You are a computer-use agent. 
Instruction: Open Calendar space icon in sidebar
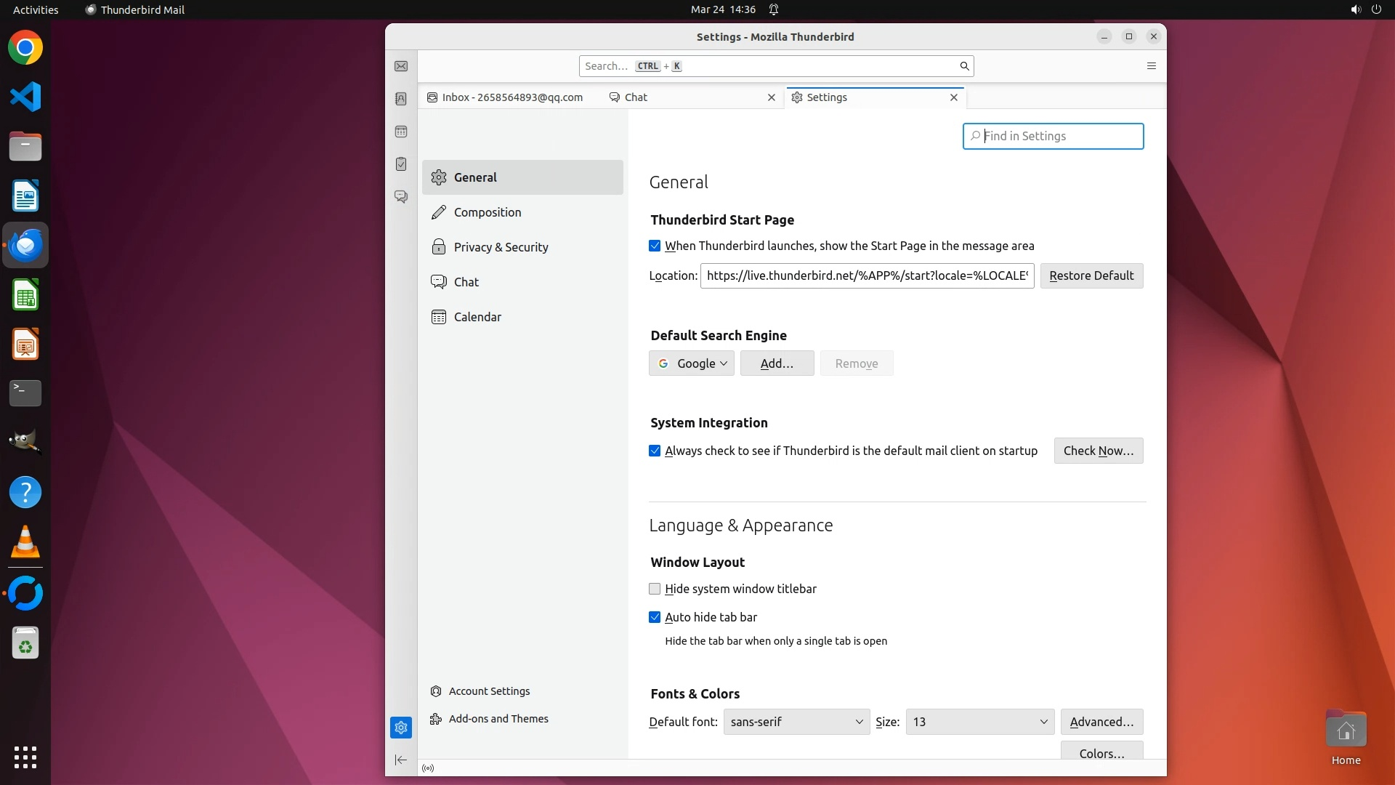click(401, 132)
